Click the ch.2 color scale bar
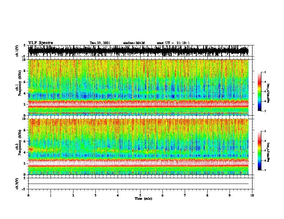Viewport: 284px width, 219px height. click(260, 151)
